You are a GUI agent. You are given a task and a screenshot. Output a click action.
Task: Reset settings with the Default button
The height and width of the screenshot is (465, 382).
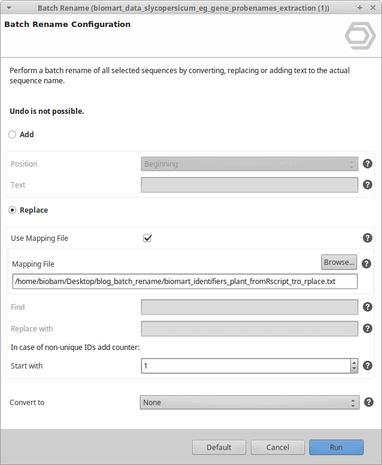click(219, 447)
